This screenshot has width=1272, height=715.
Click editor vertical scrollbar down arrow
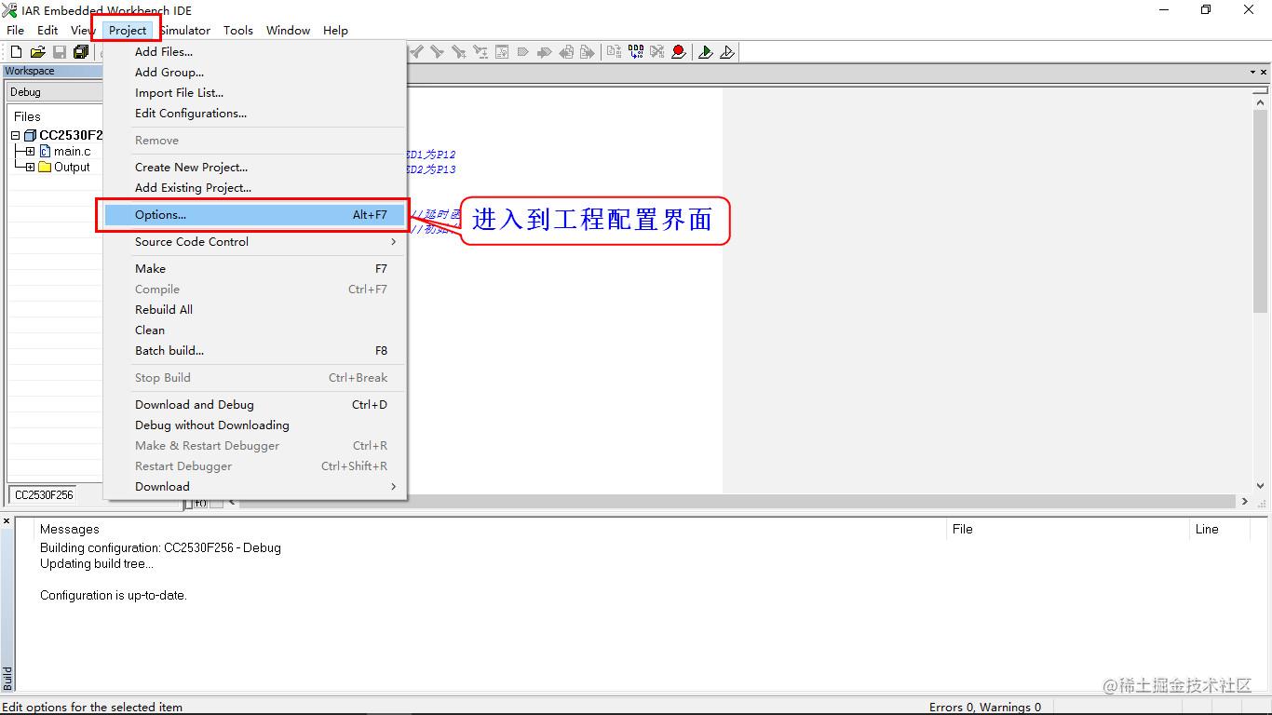(x=1262, y=486)
